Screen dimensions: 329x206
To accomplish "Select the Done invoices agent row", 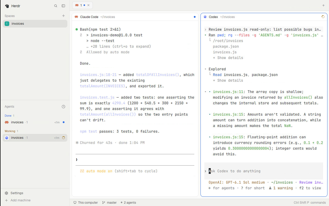I will [x=35, y=122].
